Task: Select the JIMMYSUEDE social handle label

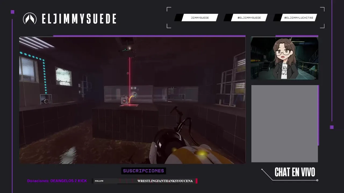Action: pos(200,18)
